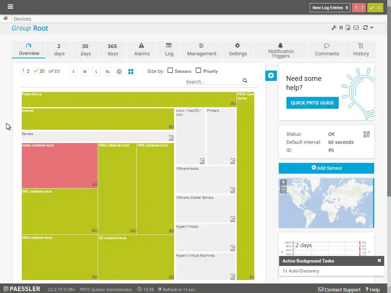Show the 20 up sensors header badge

click(375, 8)
